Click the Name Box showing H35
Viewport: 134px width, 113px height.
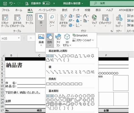(x=10, y=38)
